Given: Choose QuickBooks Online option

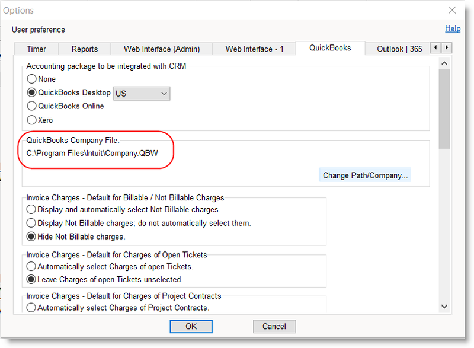Looking at the screenshot, I should (x=32, y=106).
